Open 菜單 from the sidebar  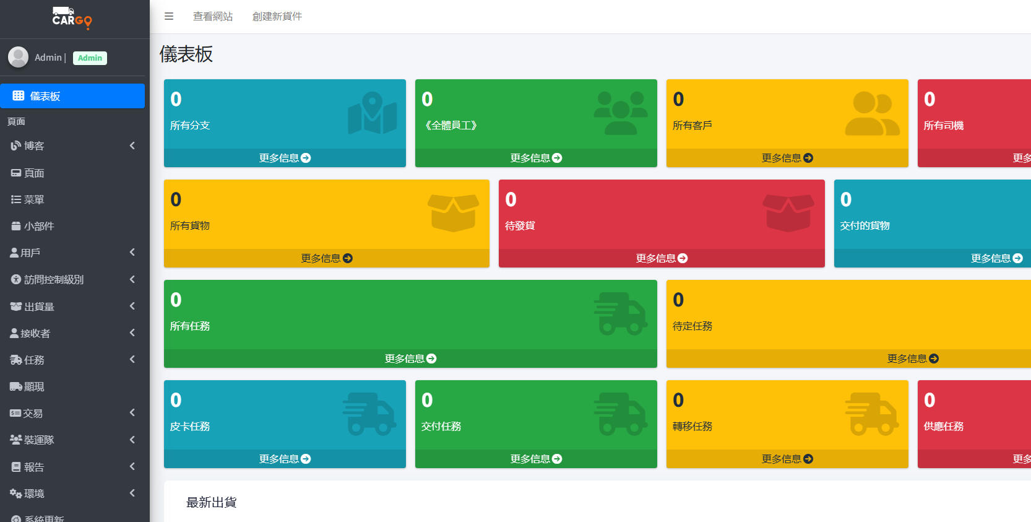[72, 199]
